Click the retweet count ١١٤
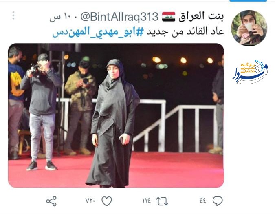Image resolution: width=275 pixels, height=214 pixels. tap(146, 201)
